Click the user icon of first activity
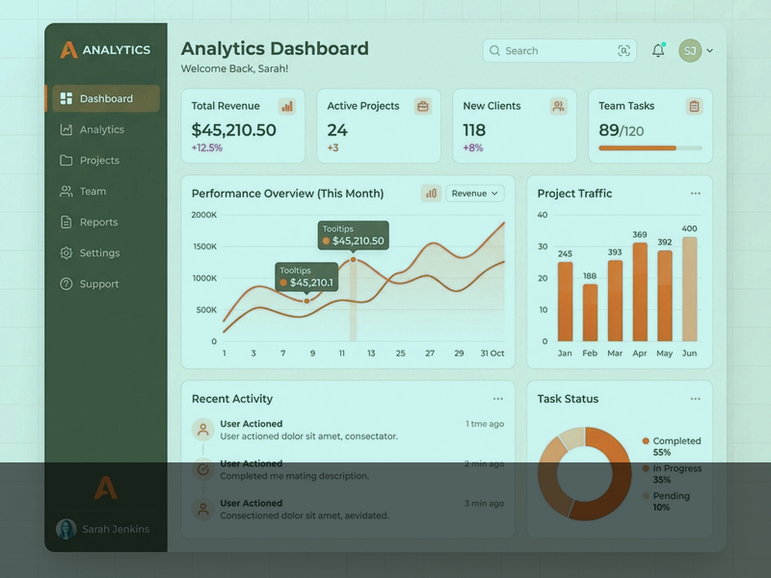 [x=202, y=430]
